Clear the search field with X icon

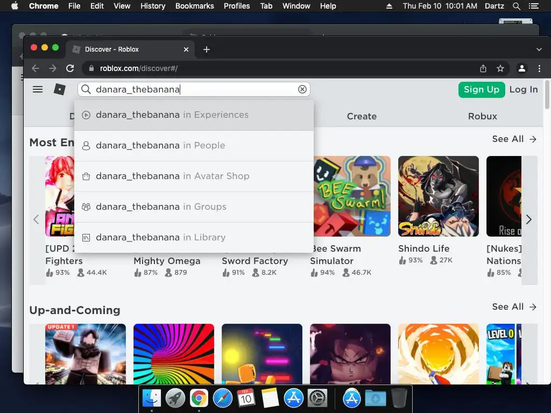(x=302, y=90)
